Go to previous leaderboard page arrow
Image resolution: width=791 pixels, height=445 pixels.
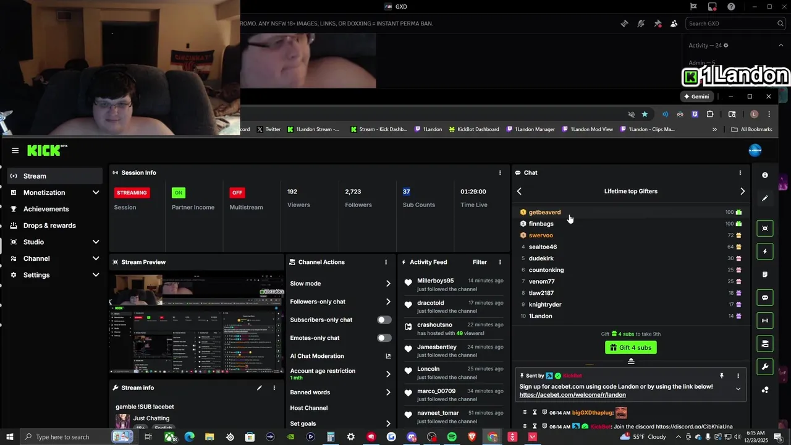[x=519, y=192]
